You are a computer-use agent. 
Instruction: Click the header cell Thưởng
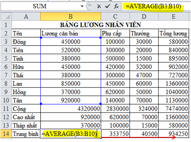coord(144,33)
